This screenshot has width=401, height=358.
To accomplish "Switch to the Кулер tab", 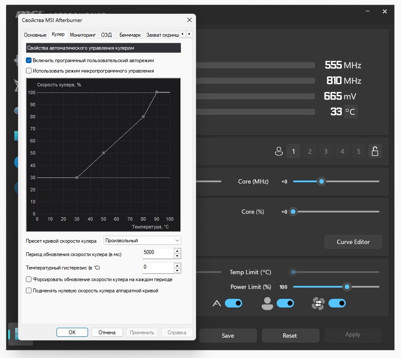I will (58, 34).
